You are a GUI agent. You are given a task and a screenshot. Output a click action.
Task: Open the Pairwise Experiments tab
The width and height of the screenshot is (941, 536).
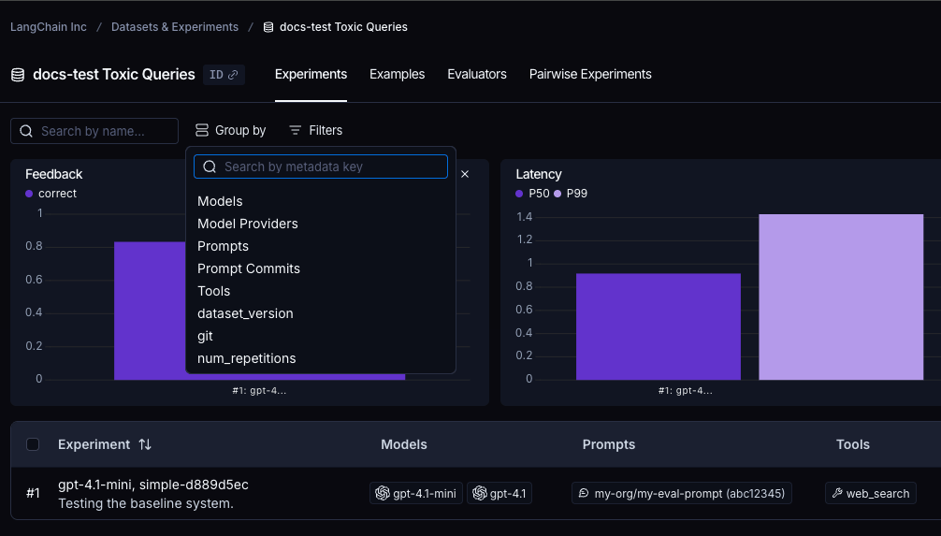(590, 75)
